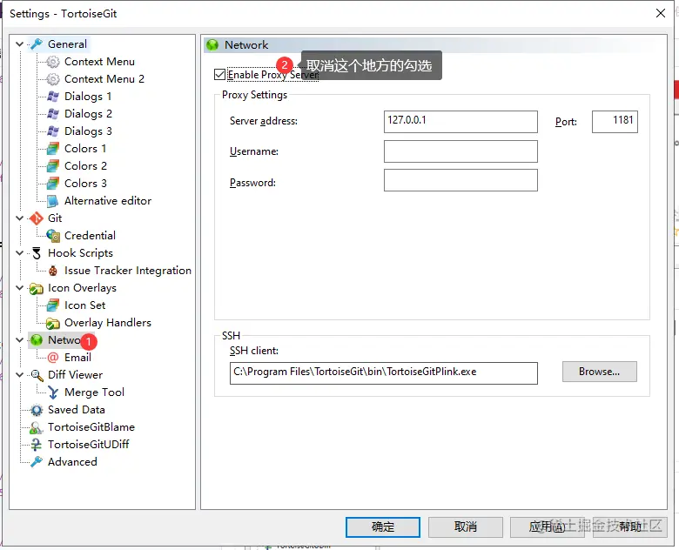Screen dimensions: 679x550
Task: Click the TortoiseGitUDiff icon
Action: tap(37, 445)
